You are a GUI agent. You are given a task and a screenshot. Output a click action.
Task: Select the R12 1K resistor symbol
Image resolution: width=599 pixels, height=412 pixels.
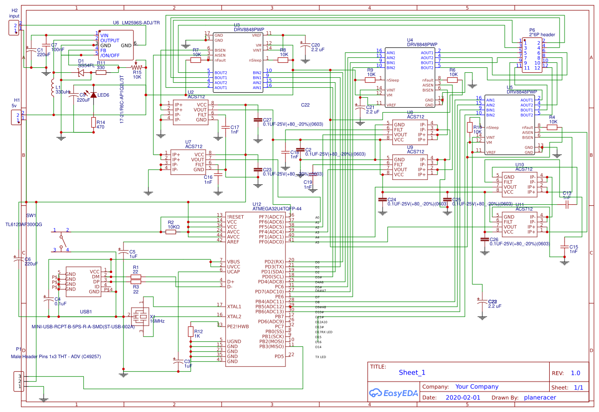(190, 331)
